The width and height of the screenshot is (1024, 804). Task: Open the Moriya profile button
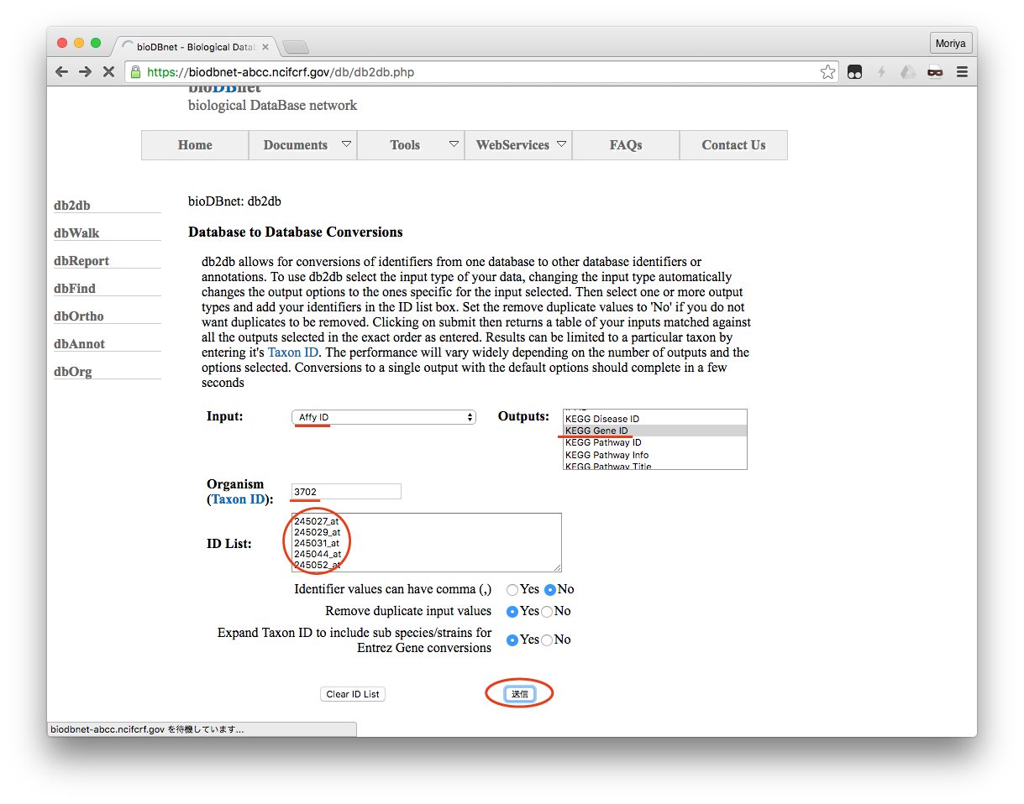pos(951,43)
